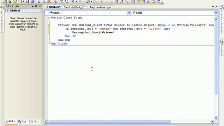The image size is (224, 126).
Task: Click the editor vertical scrollbar down arrow
Action: [x=216, y=118]
